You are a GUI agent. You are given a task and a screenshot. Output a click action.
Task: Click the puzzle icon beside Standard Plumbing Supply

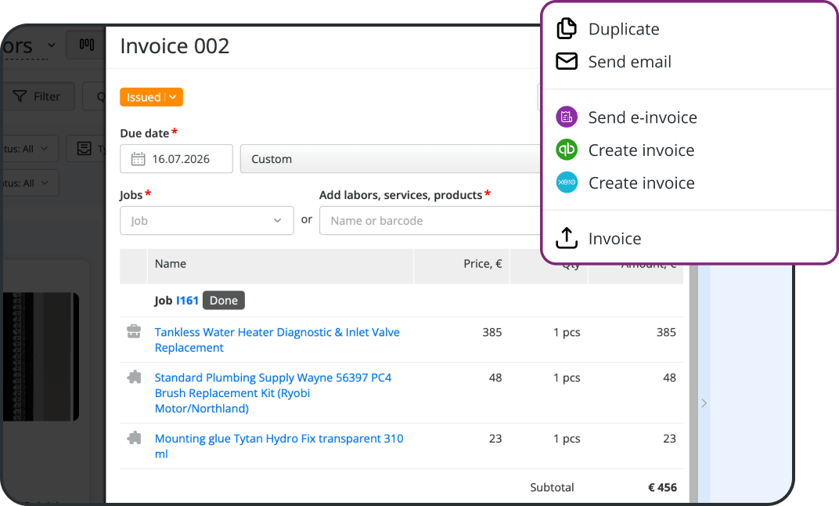pyautogui.click(x=134, y=378)
